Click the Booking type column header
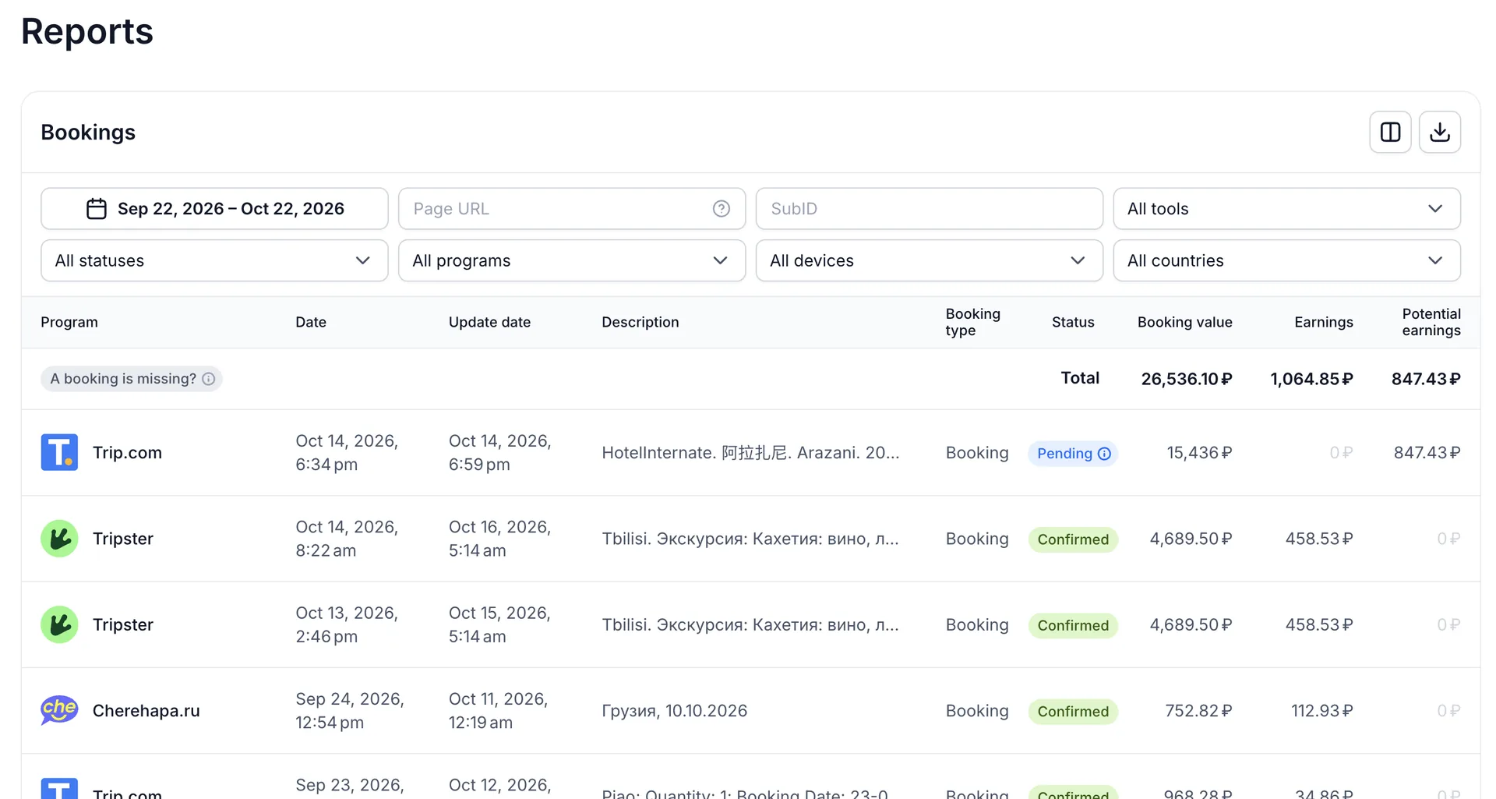The image size is (1496, 799). click(972, 322)
